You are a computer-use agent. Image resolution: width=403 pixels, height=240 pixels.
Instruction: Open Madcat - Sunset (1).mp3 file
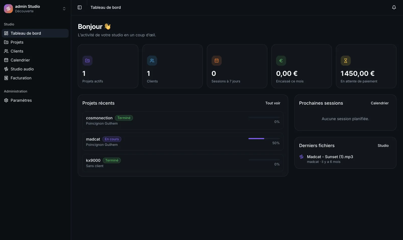[x=330, y=157]
